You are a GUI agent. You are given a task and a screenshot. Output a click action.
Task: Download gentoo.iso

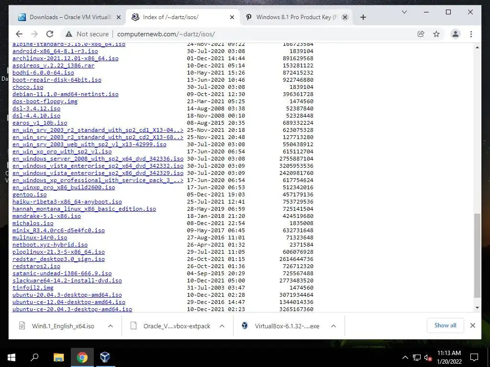(x=29, y=195)
